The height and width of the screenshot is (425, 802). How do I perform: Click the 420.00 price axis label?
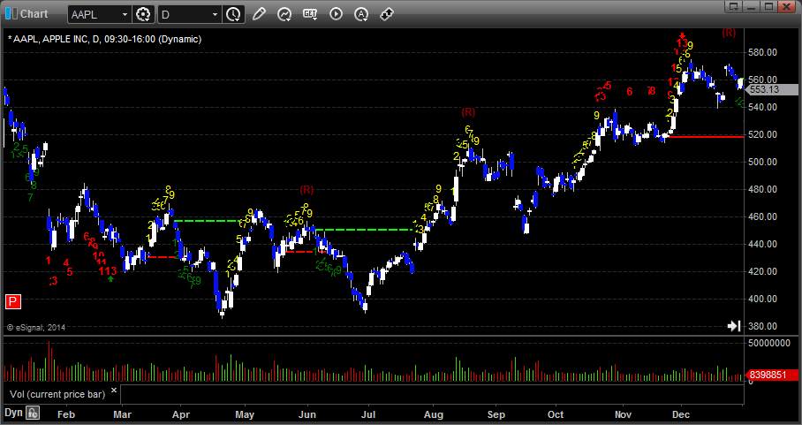pos(763,271)
